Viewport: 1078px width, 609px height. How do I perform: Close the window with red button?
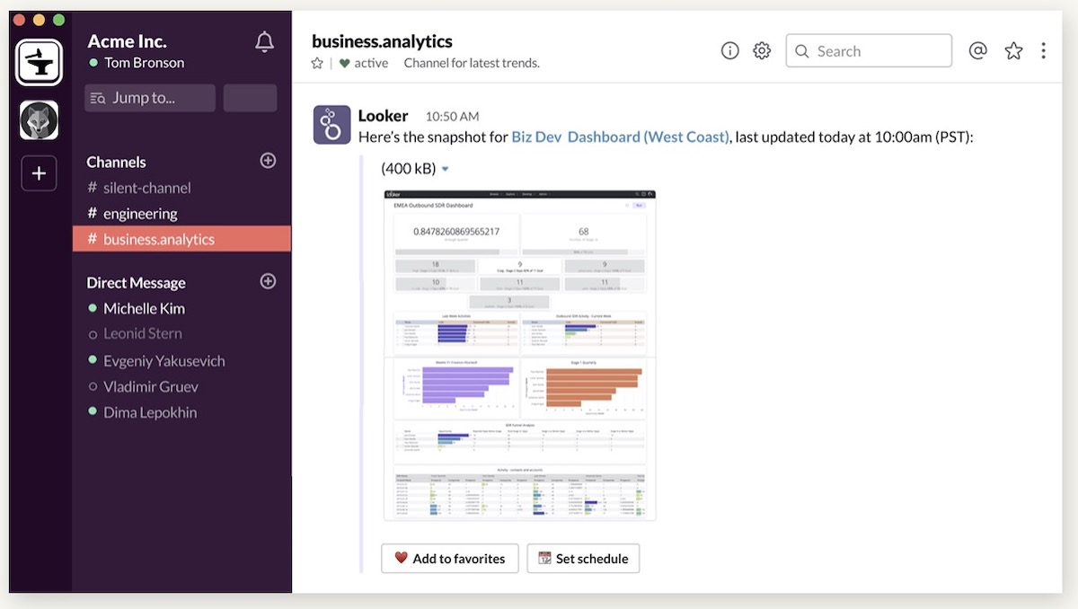click(21, 20)
